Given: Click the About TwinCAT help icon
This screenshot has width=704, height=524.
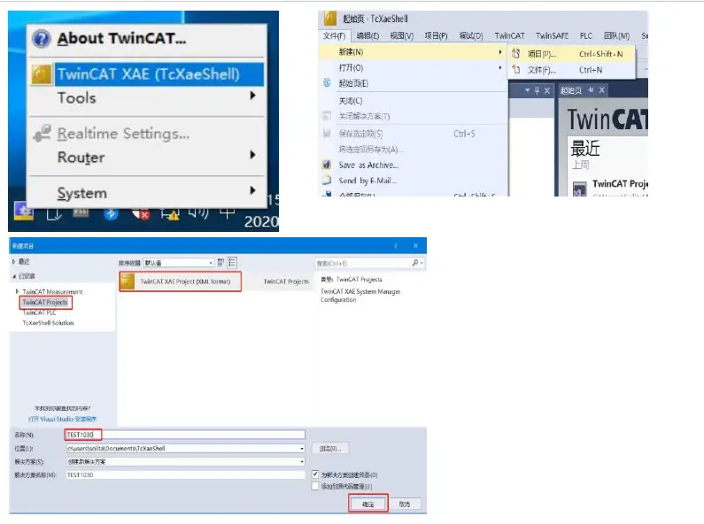Looking at the screenshot, I should (42, 39).
